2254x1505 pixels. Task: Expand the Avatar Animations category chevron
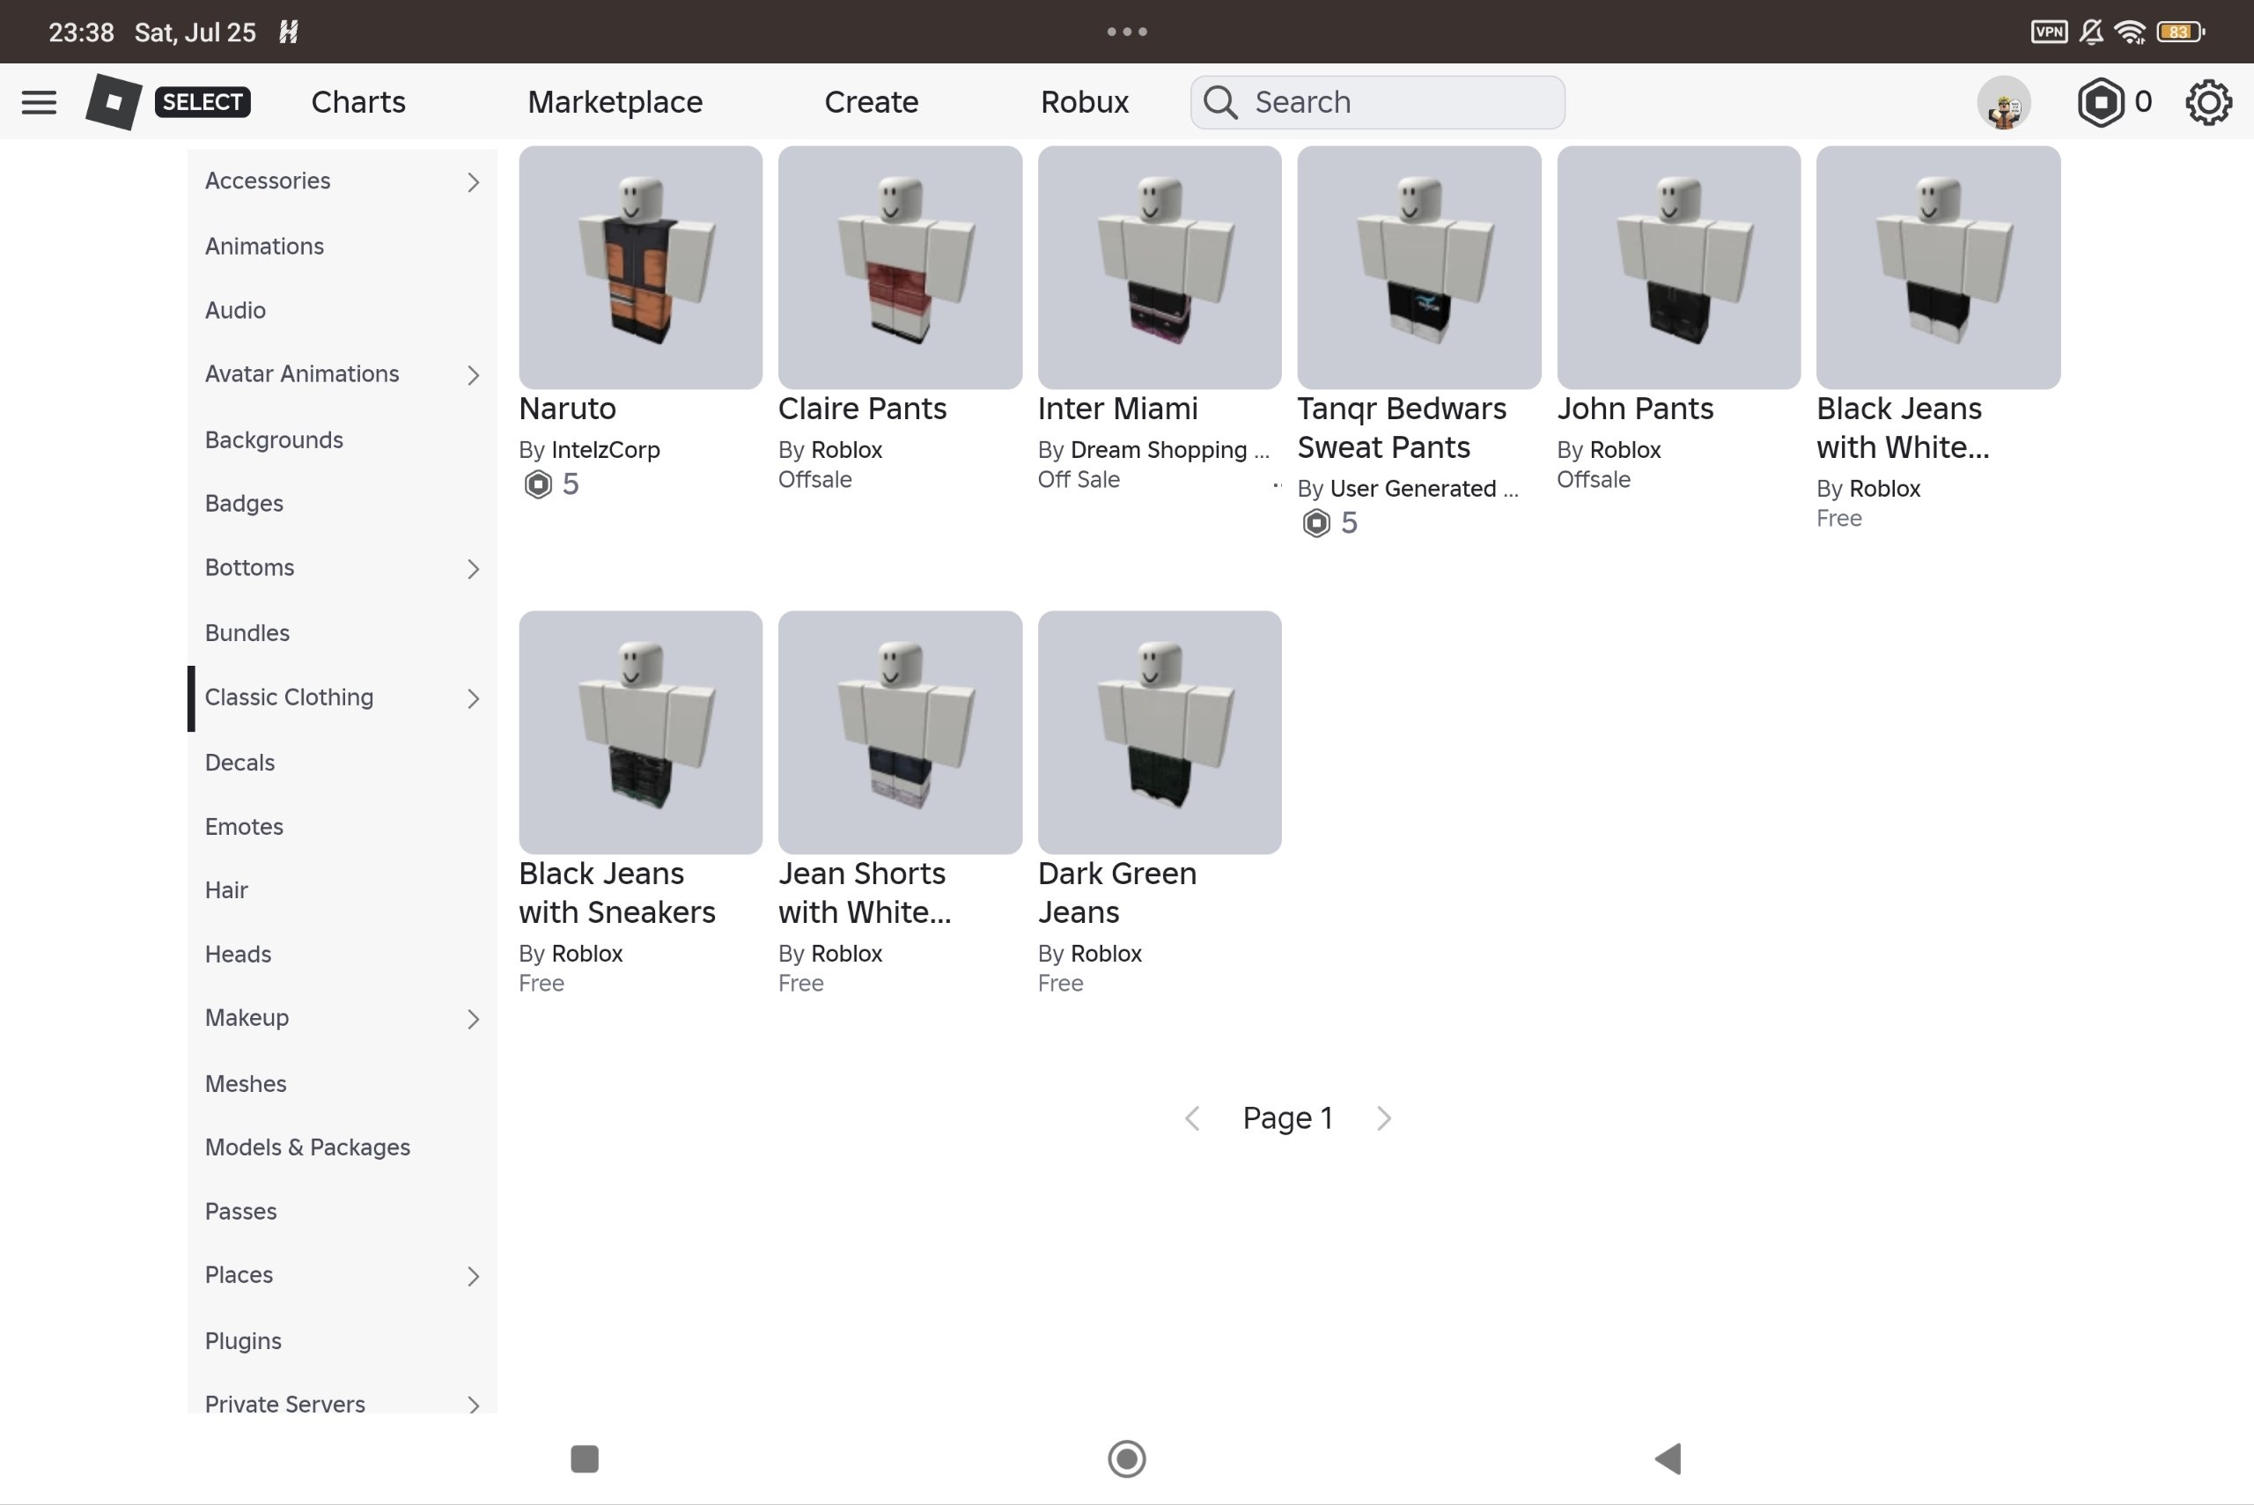click(x=473, y=374)
